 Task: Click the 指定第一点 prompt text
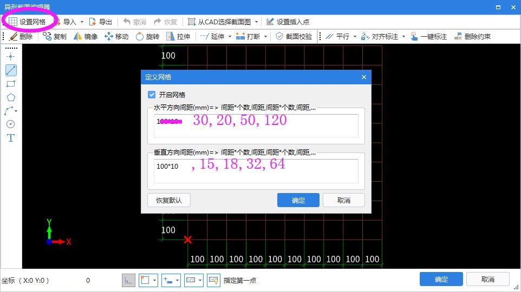coord(239,281)
